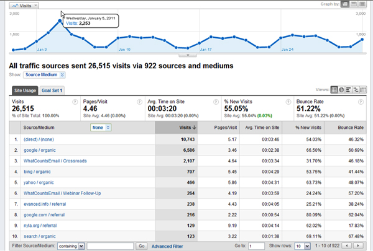Viewport: 373px width, 251px height.
Task: Open the google / organic source link
Action: coord(40,150)
